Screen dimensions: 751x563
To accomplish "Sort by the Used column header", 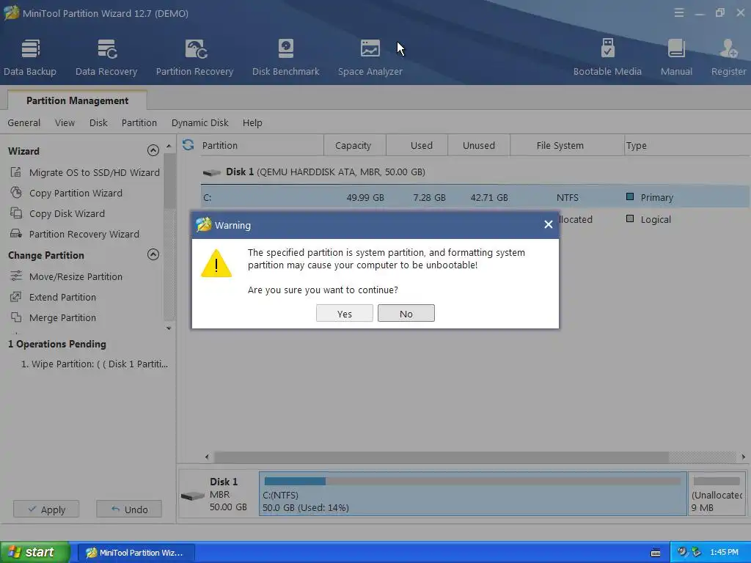I will click(x=417, y=145).
